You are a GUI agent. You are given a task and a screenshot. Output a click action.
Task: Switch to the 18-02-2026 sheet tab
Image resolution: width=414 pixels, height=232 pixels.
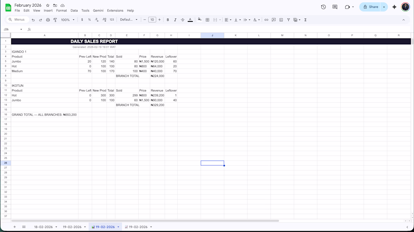(x=43, y=227)
